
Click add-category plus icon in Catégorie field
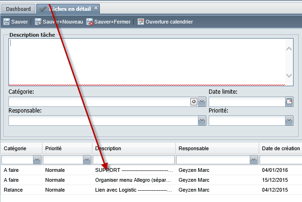click(x=194, y=102)
